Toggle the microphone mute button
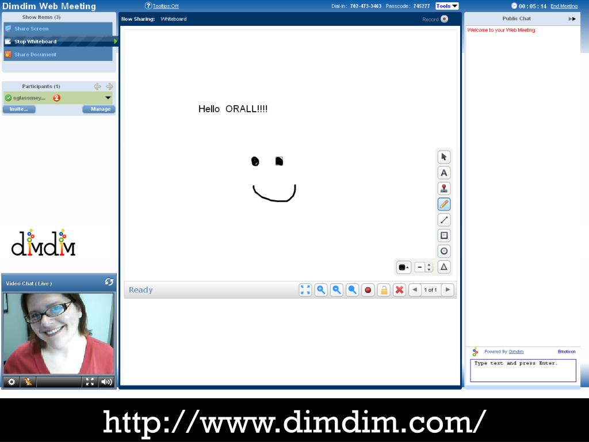The width and height of the screenshot is (589, 442). point(28,382)
